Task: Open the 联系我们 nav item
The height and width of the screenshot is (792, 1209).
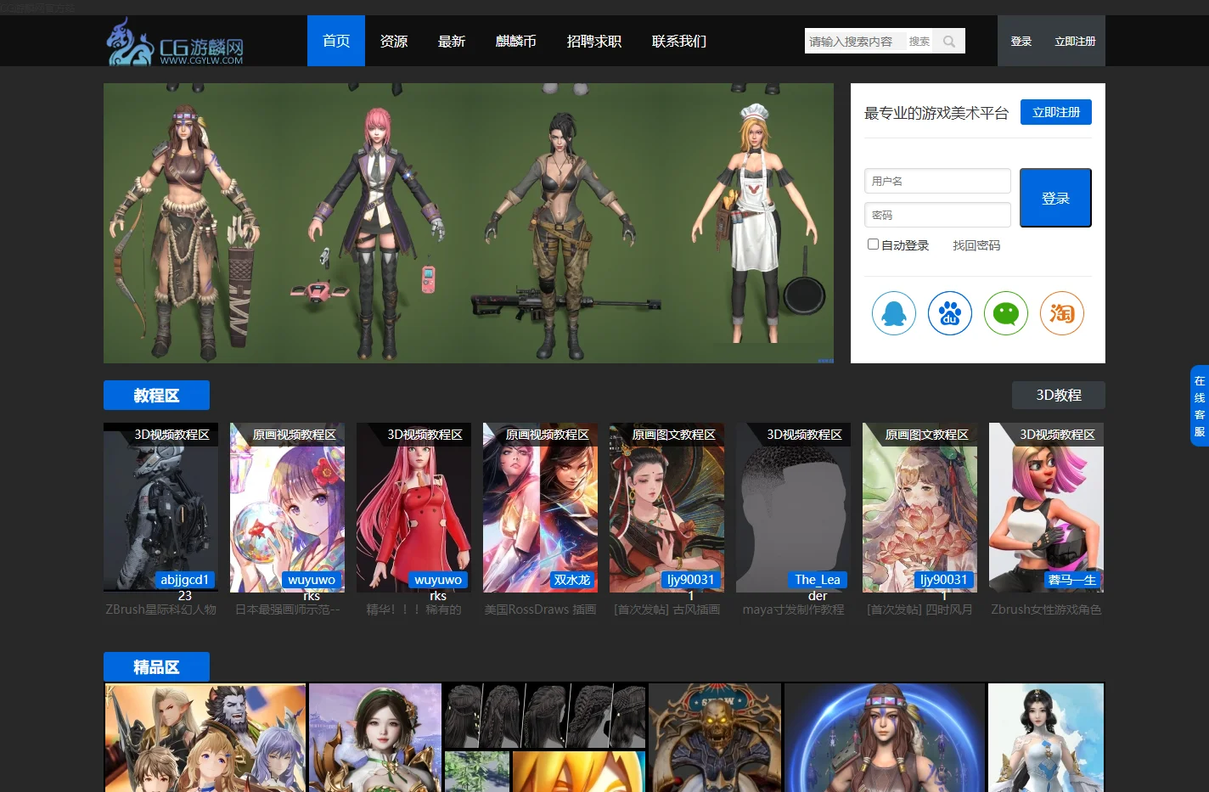Action: point(679,41)
